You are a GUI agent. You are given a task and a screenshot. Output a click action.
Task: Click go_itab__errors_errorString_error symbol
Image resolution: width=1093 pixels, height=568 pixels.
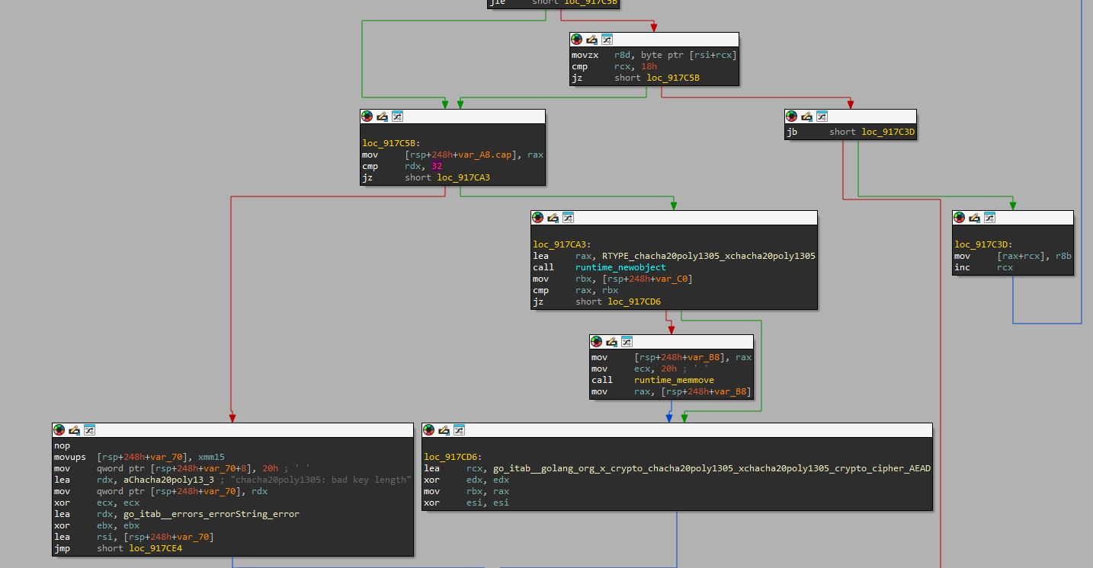tap(211, 514)
